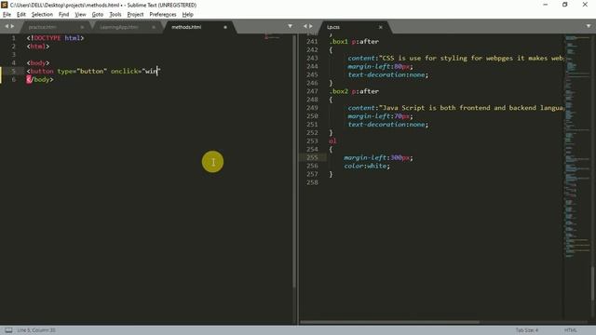Screen dimensions: 596x335
Task: Open the Preferences menu
Action: point(163,15)
